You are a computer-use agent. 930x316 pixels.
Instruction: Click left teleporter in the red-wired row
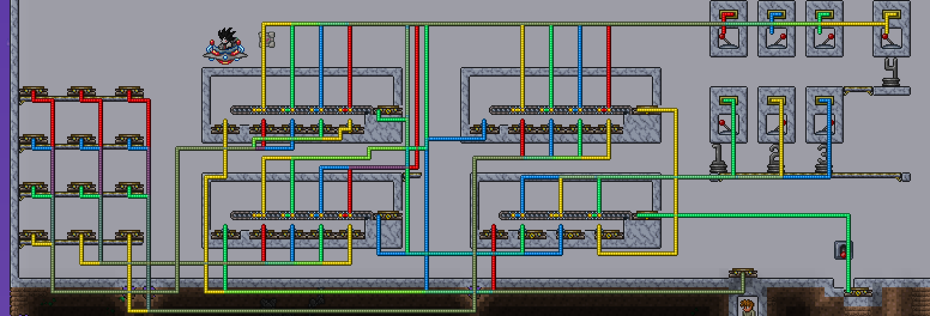click(34, 92)
